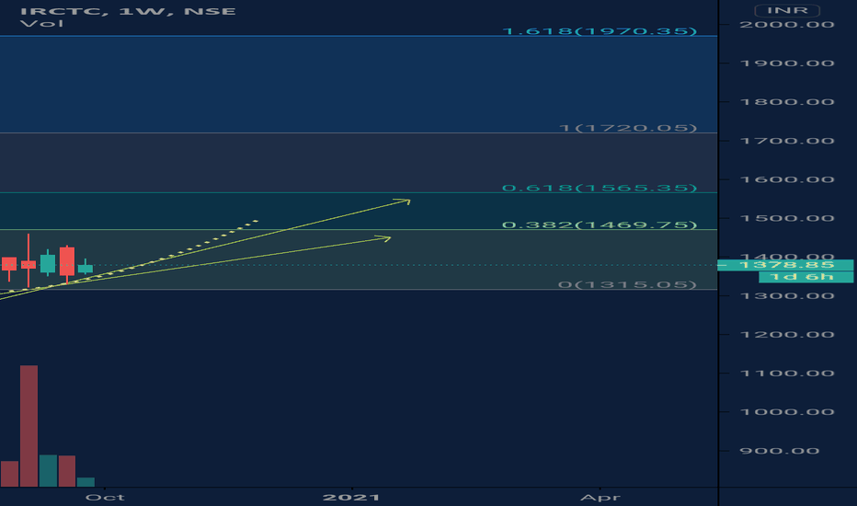Click the 1600.00 price axis label
The height and width of the screenshot is (506, 857).
[x=786, y=180]
